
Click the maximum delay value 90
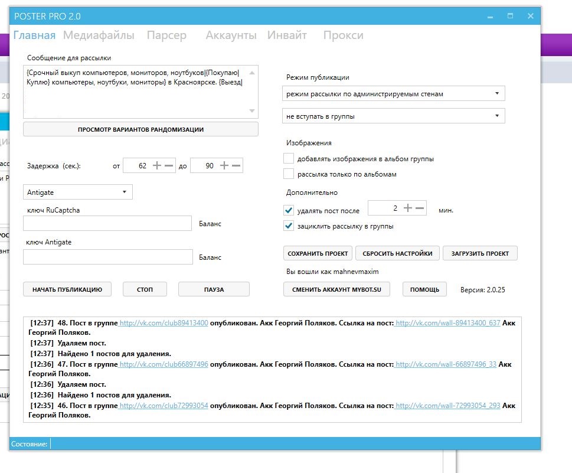tap(210, 166)
